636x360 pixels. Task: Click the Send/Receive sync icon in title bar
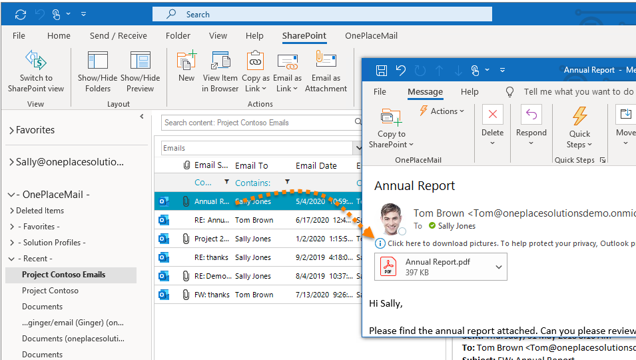[20, 15]
